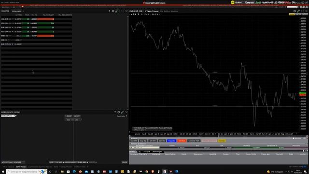
Task: Open Cortana circle icon in taskbar
Action: coord(50,172)
